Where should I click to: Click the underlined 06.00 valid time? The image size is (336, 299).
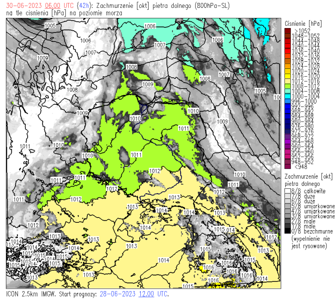(52, 6)
